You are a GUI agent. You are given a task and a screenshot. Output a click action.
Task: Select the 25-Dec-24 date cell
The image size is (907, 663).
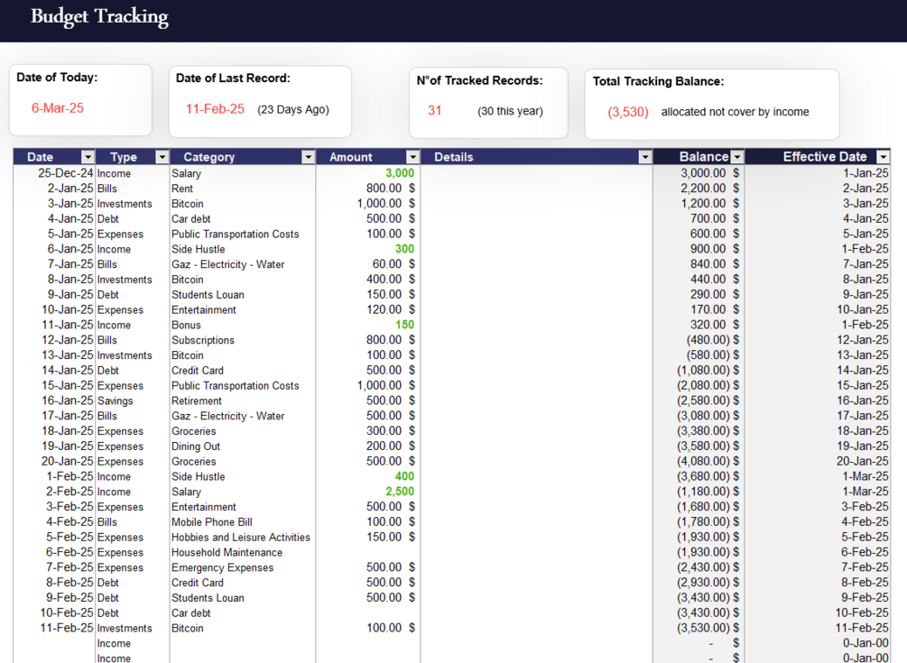(54, 173)
